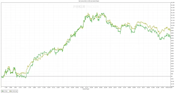175x93 pixels.
Task: Click the olive 'My C All-In Adj' legend swatch
Action: (10, 91)
